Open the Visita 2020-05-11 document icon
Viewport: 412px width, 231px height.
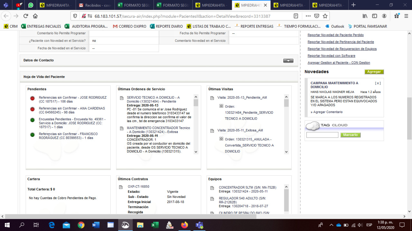click(x=212, y=131)
